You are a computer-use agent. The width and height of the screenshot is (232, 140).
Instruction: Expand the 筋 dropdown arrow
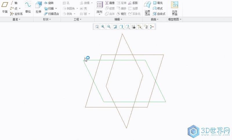[89, 14]
